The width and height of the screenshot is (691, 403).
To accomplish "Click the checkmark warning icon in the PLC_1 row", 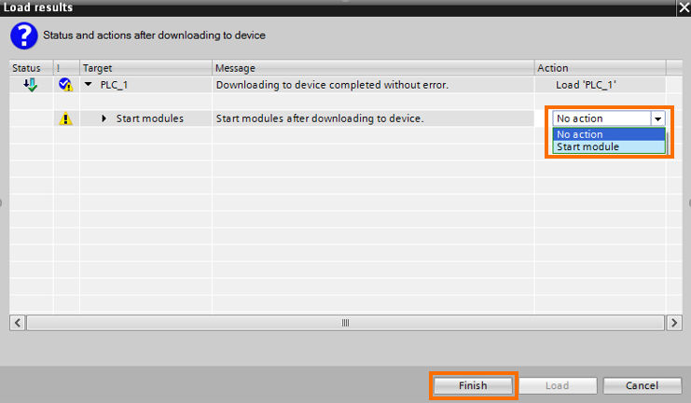I will pos(65,84).
